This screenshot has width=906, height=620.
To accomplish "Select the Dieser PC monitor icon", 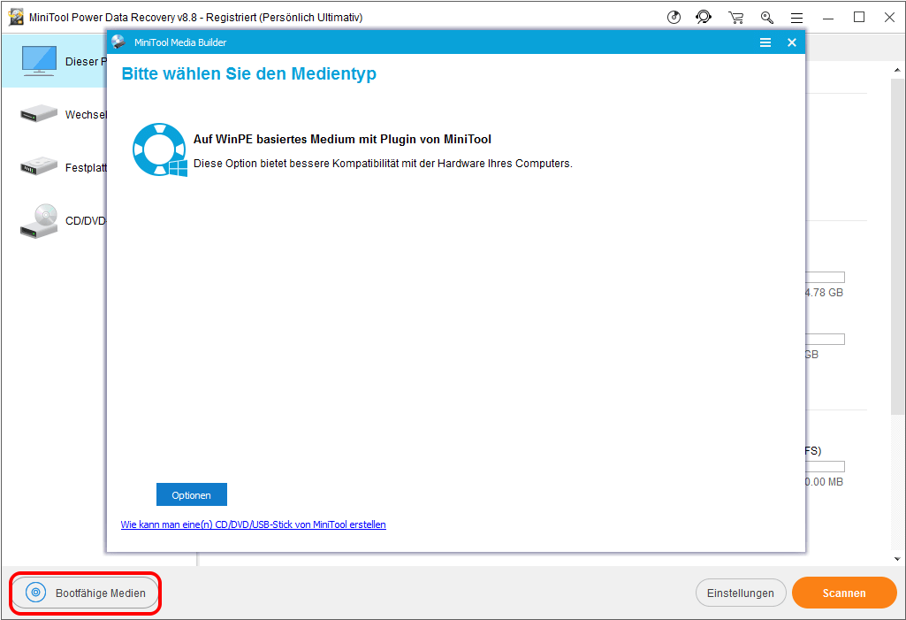I will pos(39,61).
